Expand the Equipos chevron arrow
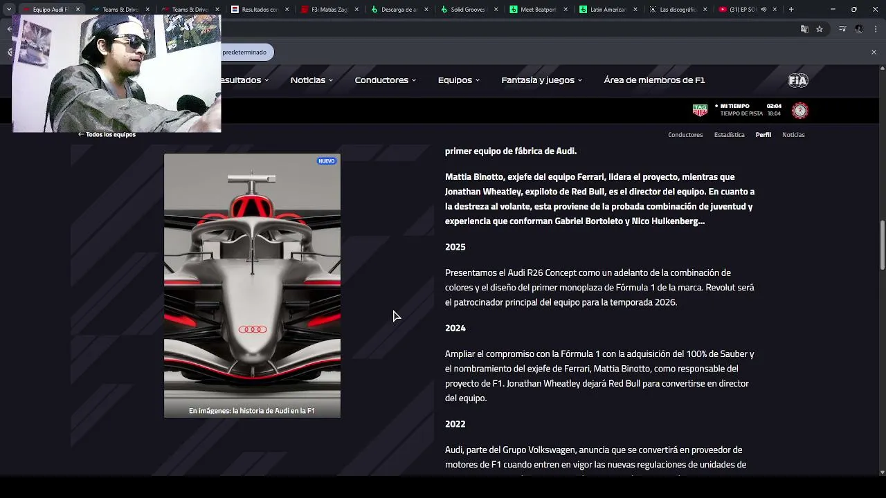The height and width of the screenshot is (498, 886). tap(477, 80)
